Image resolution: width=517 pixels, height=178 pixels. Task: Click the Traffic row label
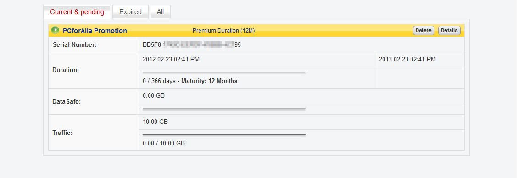[62, 133]
